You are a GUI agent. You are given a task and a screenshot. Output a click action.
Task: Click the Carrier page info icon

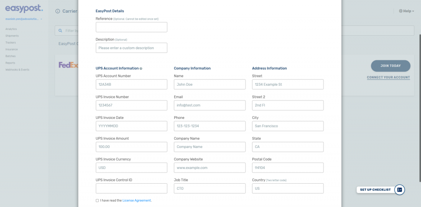[x=58, y=11]
